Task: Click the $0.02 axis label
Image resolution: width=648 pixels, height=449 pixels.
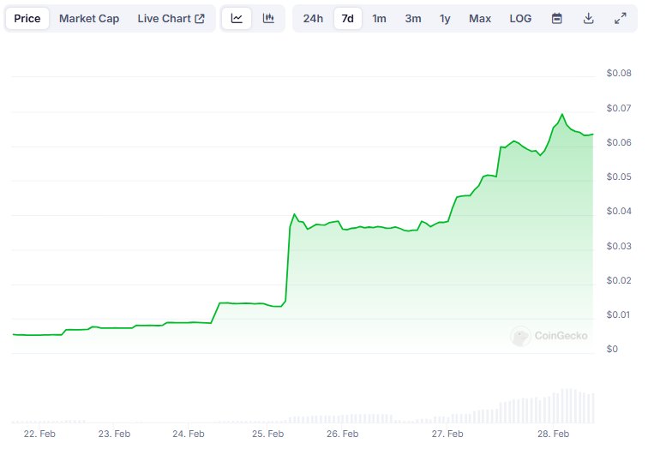Action: [619, 280]
